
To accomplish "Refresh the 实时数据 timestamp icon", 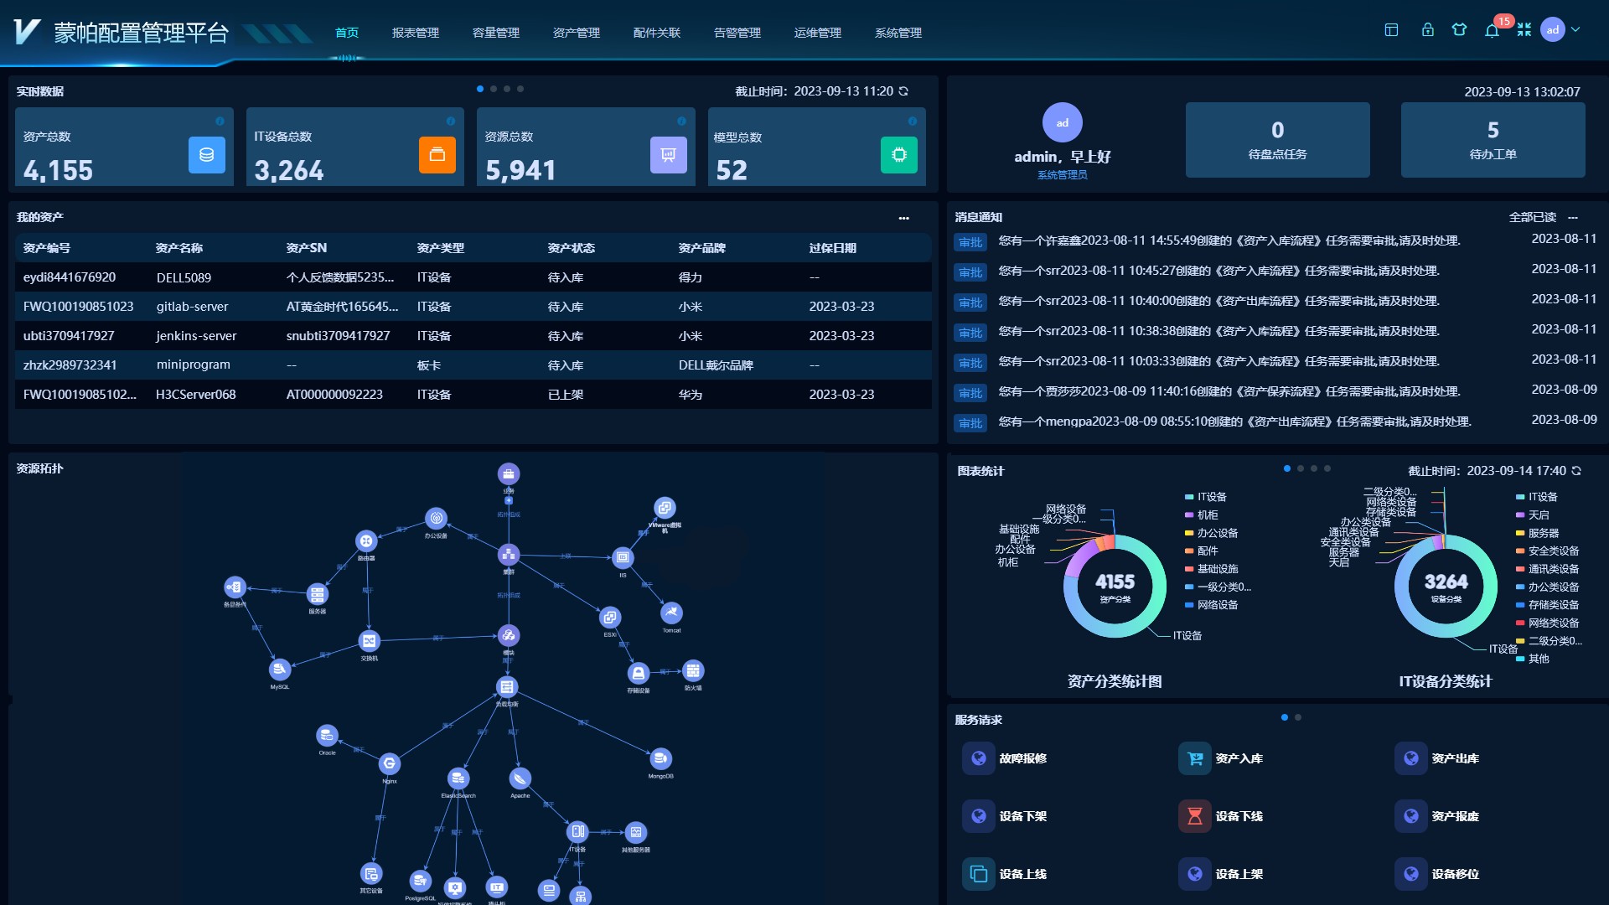I will click(903, 91).
